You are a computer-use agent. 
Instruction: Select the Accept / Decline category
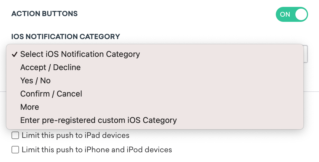click(50, 67)
